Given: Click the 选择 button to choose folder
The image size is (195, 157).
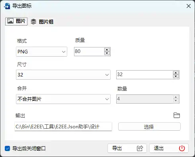Looking at the screenshot, I should pyautogui.click(x=149, y=127).
